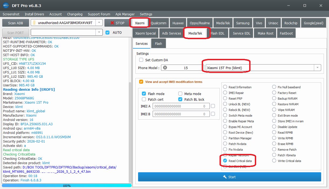Enable the Set Custom DA checkbox
Viewport: 329px width, 189px height.
pyautogui.click(x=141, y=60)
